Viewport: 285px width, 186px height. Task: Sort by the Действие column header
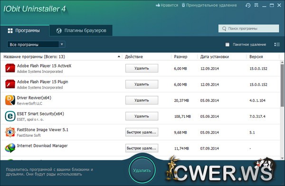[x=134, y=57]
